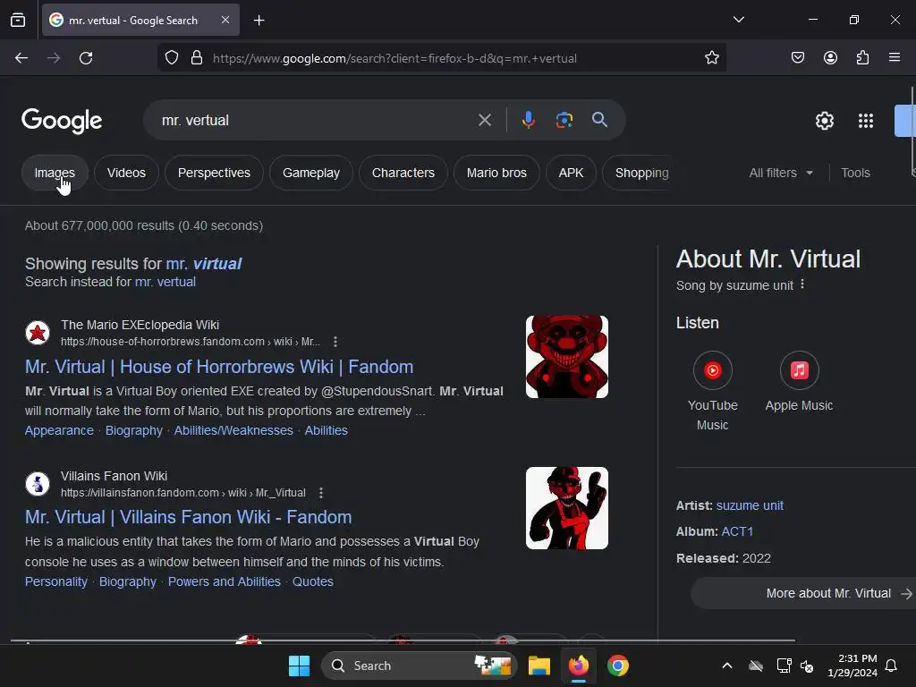
Task: Click the Google logo
Action: click(x=62, y=121)
